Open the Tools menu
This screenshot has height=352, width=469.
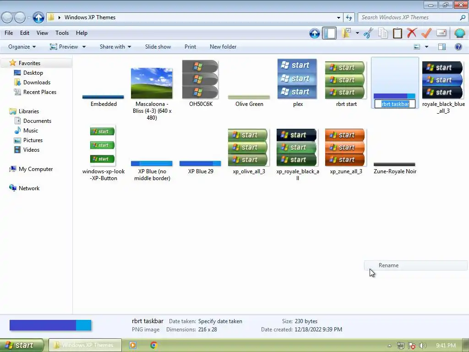pyautogui.click(x=62, y=33)
